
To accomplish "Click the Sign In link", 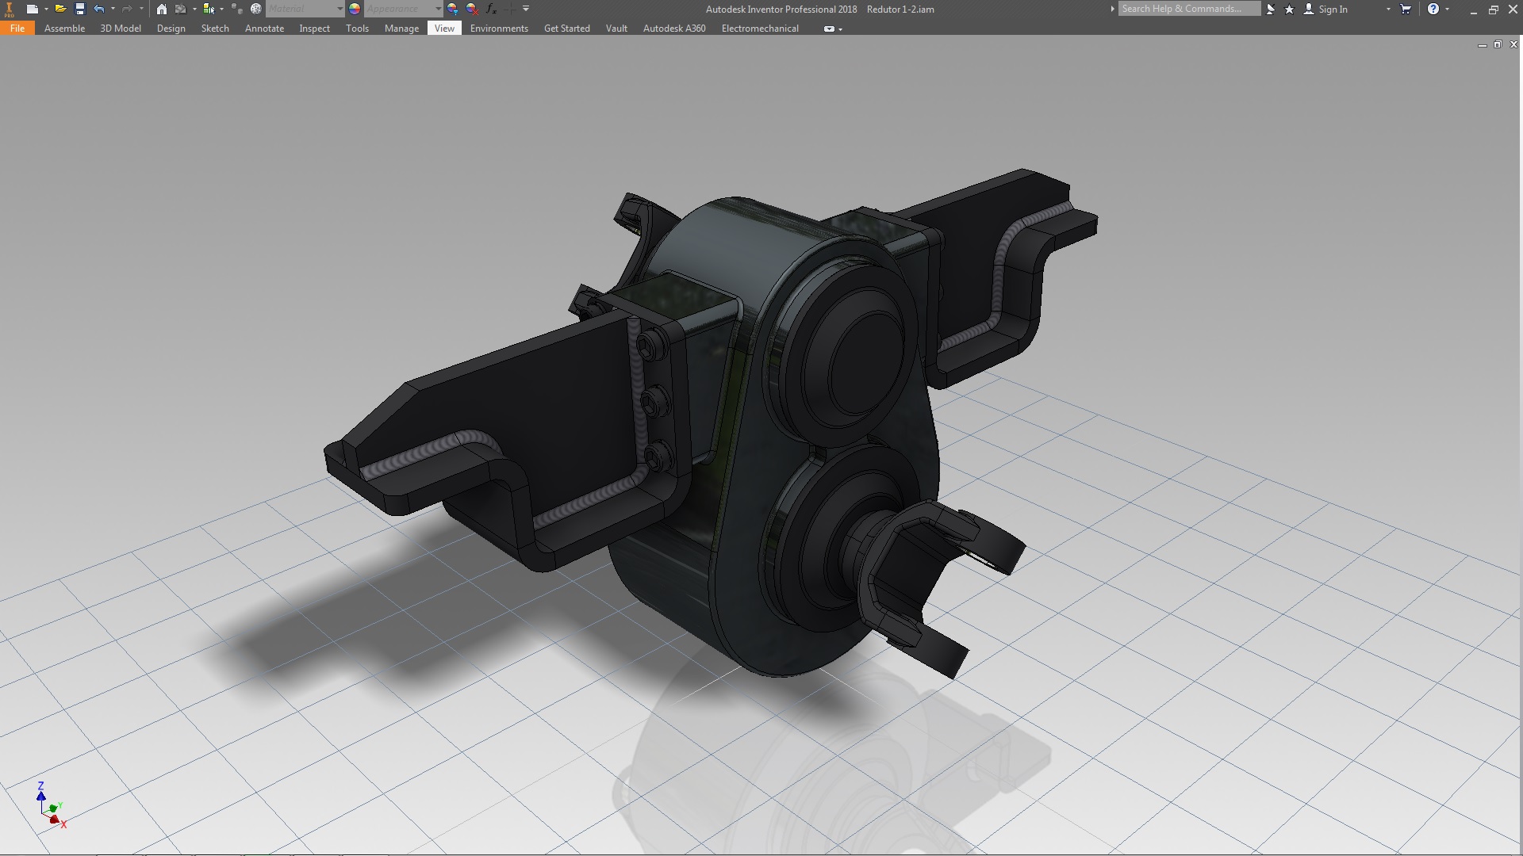I will point(1333,10).
